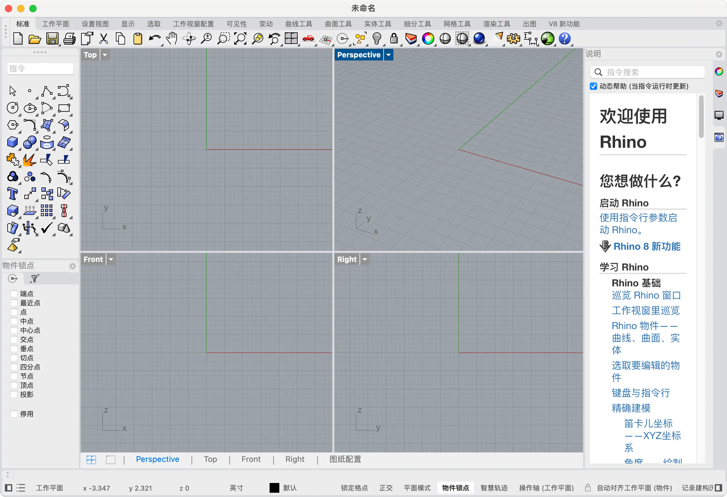
Task: Open the toolbar tabs gear menu
Action: [x=719, y=23]
